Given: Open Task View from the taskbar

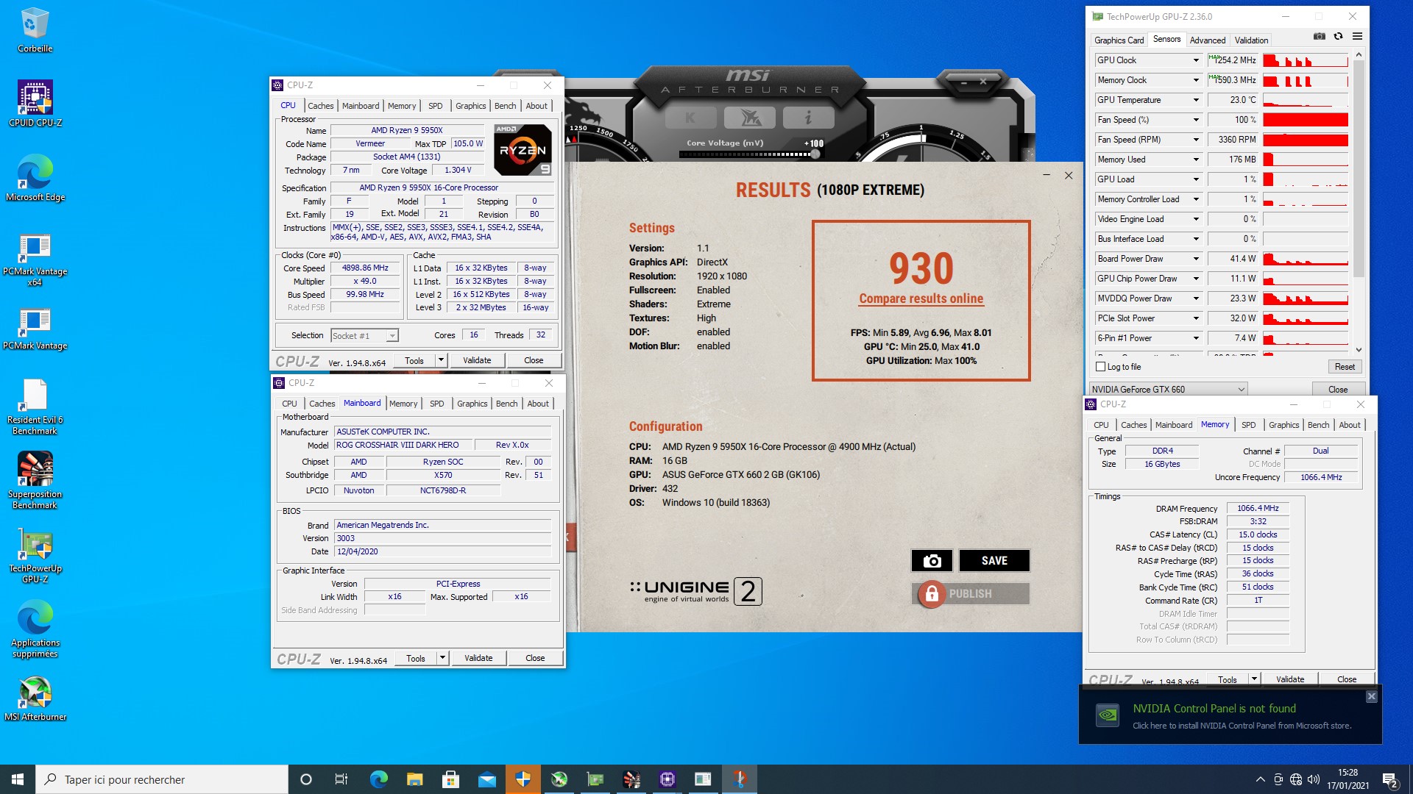Looking at the screenshot, I should coord(341,779).
